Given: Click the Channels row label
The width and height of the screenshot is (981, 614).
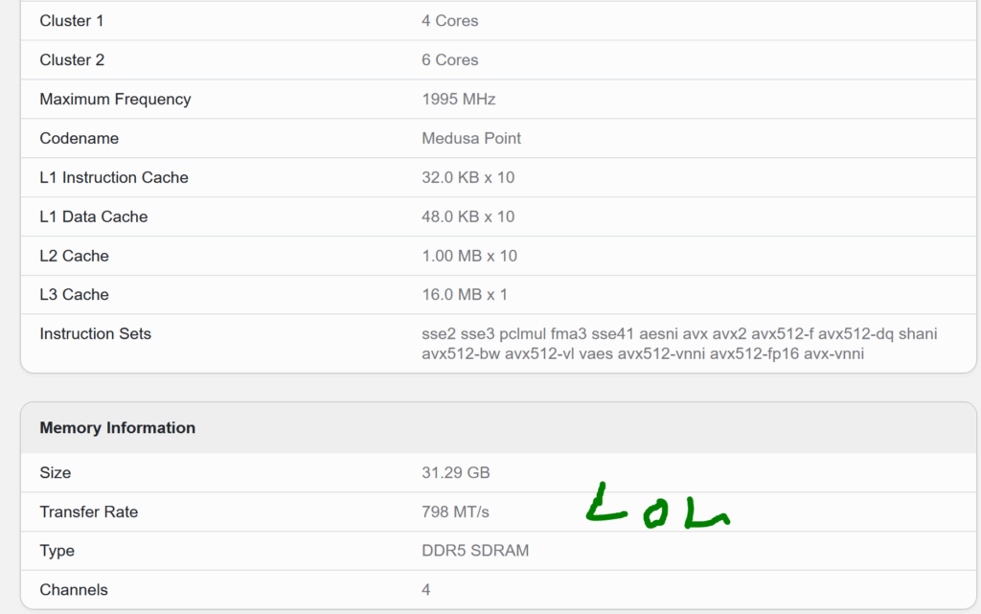Looking at the screenshot, I should 73,590.
